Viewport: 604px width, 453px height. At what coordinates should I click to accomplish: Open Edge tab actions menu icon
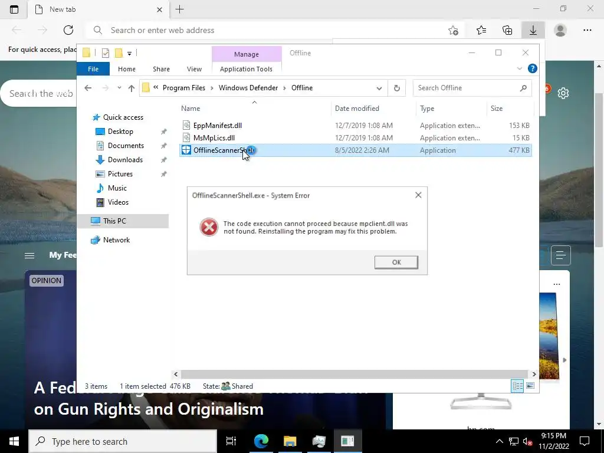click(x=14, y=9)
